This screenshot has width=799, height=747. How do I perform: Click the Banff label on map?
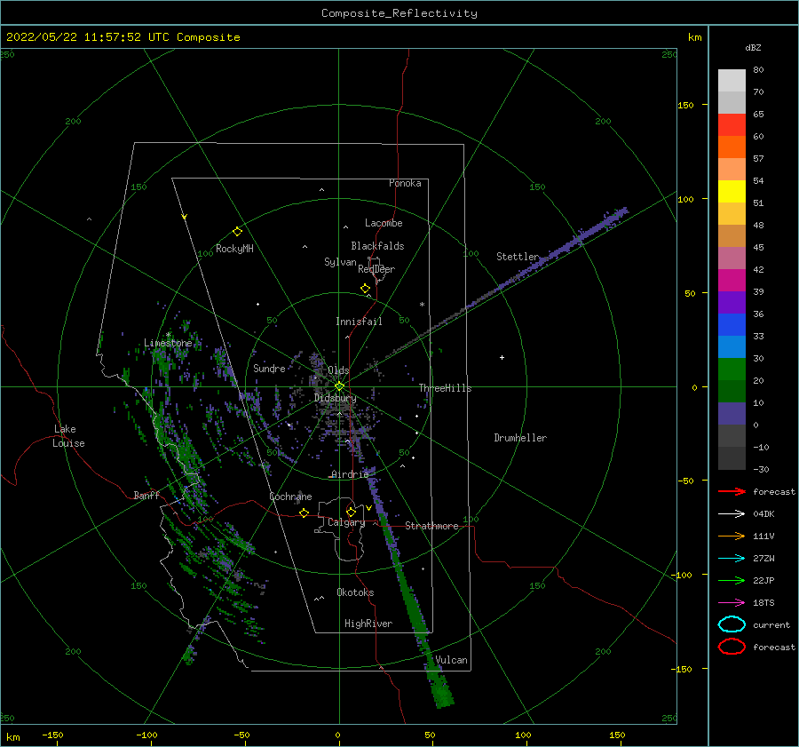coord(146,495)
